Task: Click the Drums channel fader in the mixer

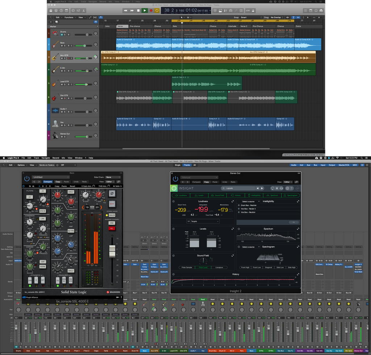Action: point(16,328)
